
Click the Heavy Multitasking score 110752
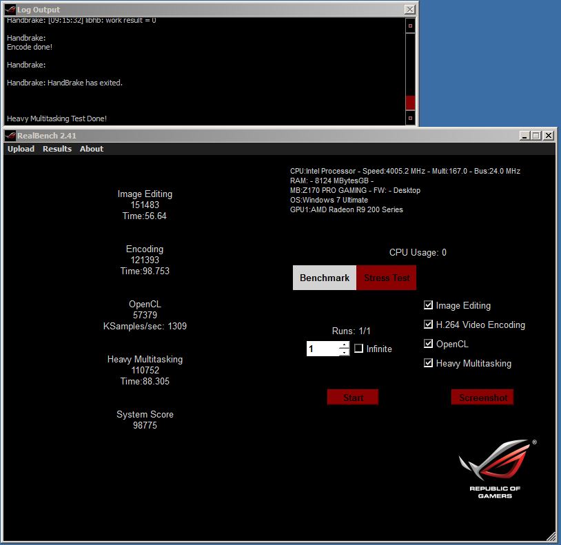click(x=145, y=370)
